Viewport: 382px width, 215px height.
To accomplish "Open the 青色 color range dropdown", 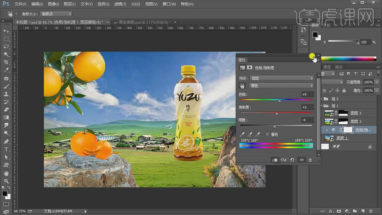I will click(x=281, y=86).
